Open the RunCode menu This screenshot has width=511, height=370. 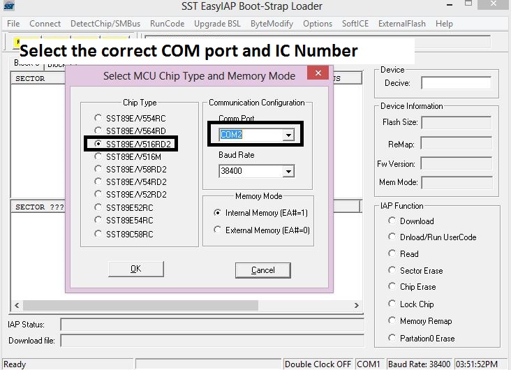(167, 24)
